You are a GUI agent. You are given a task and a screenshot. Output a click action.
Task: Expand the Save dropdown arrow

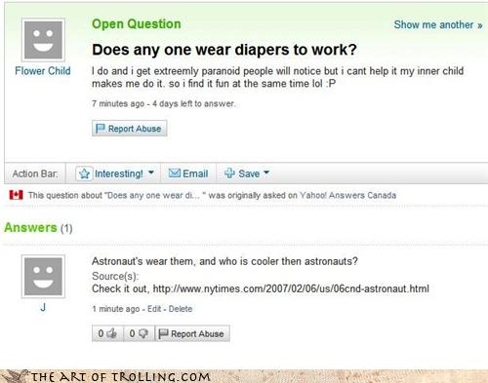266,172
